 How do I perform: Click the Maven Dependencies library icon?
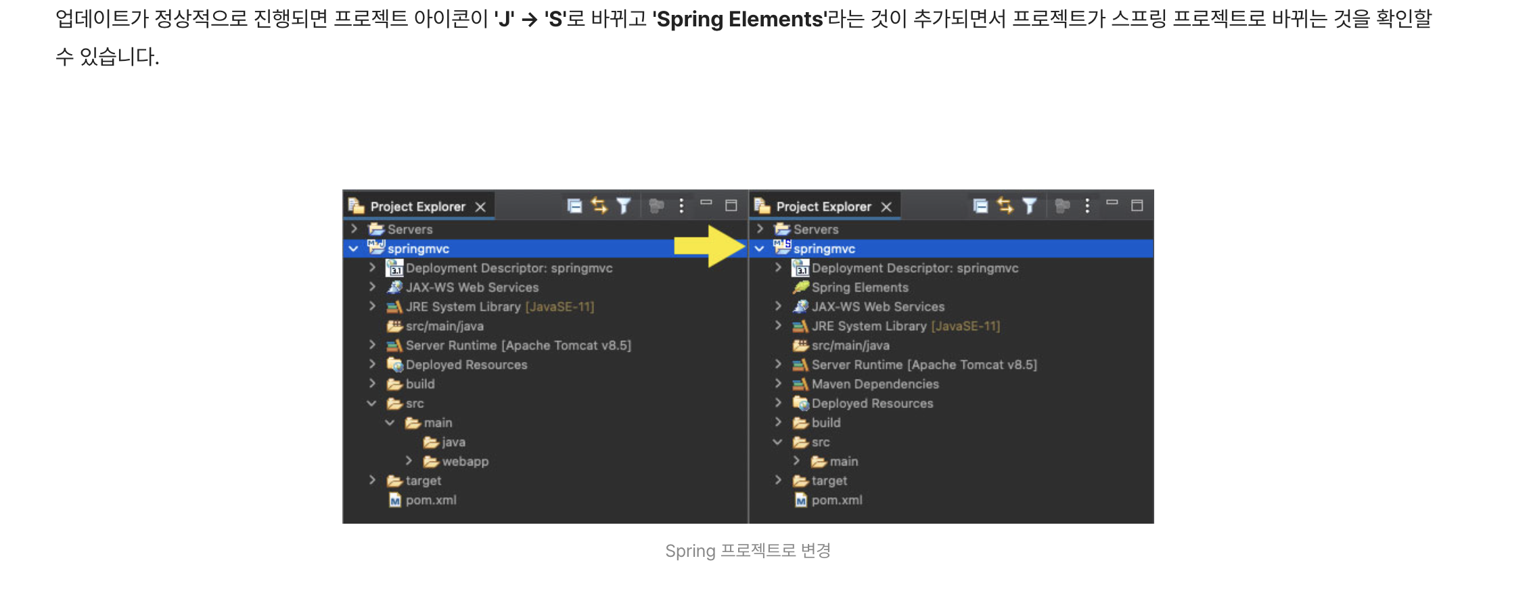[801, 384]
